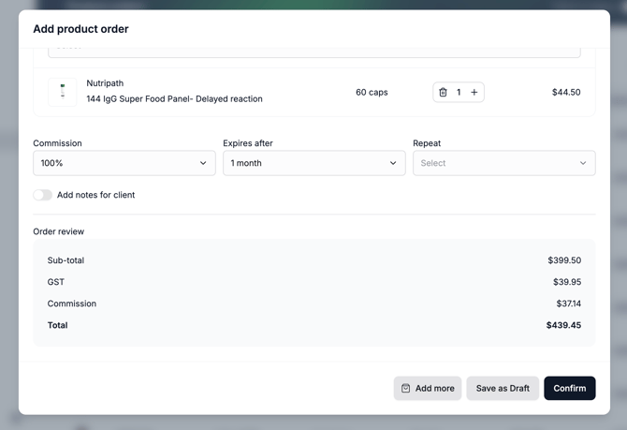The height and width of the screenshot is (430, 627).
Task: Click the Add product order title
Action: 80,29
